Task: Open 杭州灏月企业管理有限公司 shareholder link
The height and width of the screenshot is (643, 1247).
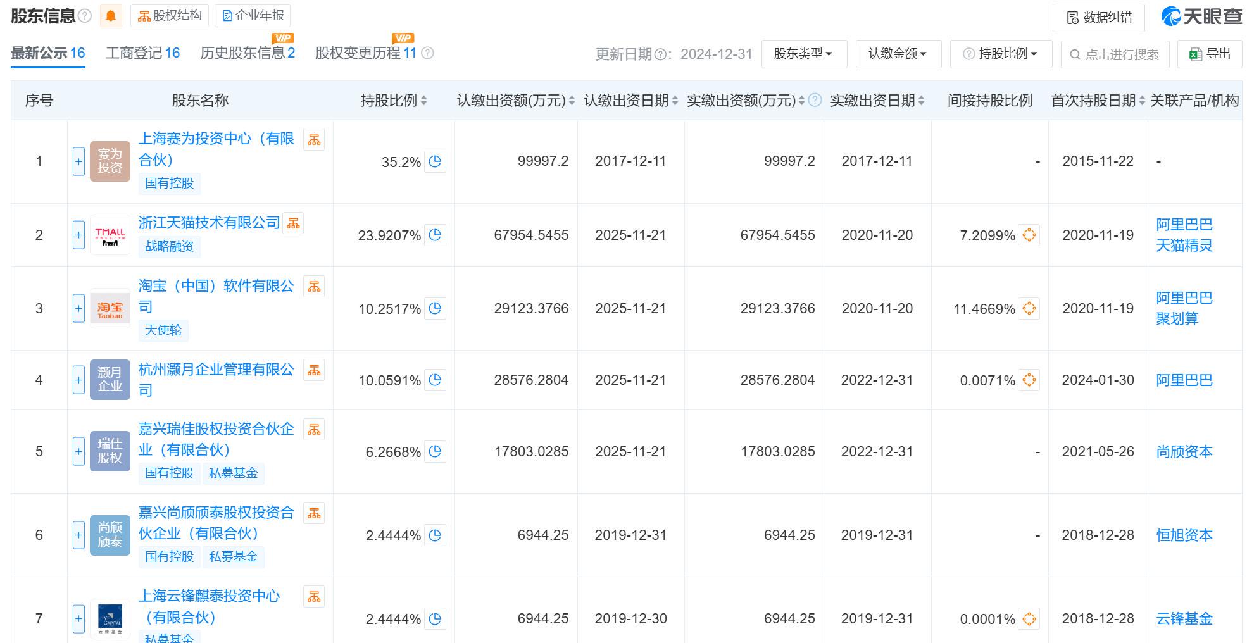Action: [x=216, y=380]
